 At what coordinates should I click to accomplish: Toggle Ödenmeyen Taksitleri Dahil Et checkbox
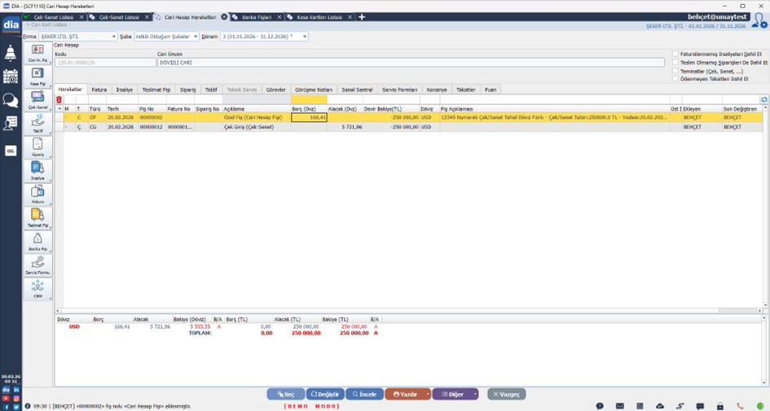pyautogui.click(x=675, y=79)
